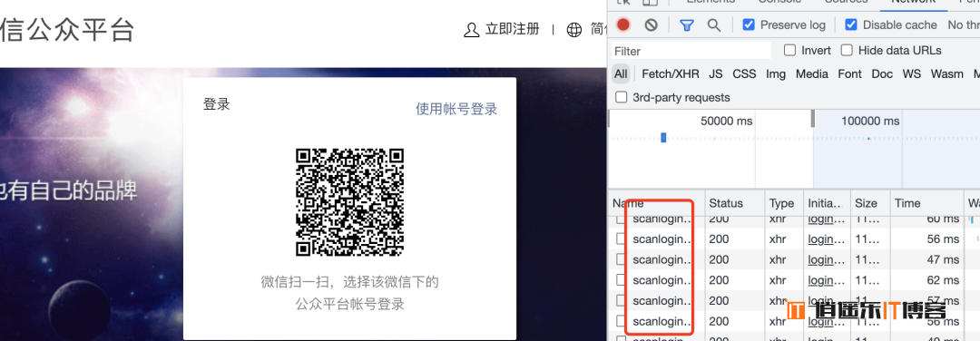
Task: Click the user icon beside 立即注册
Action: coord(471,29)
